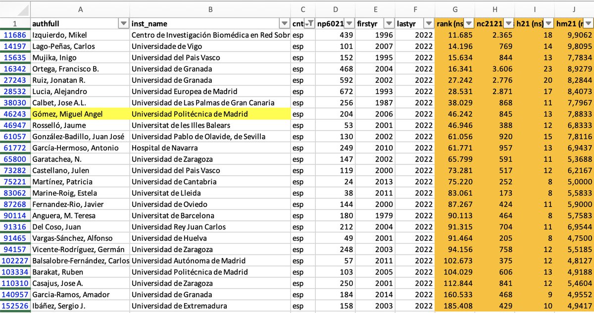
Task: Open the nc2121 column filter dropdown
Action: [509, 24]
